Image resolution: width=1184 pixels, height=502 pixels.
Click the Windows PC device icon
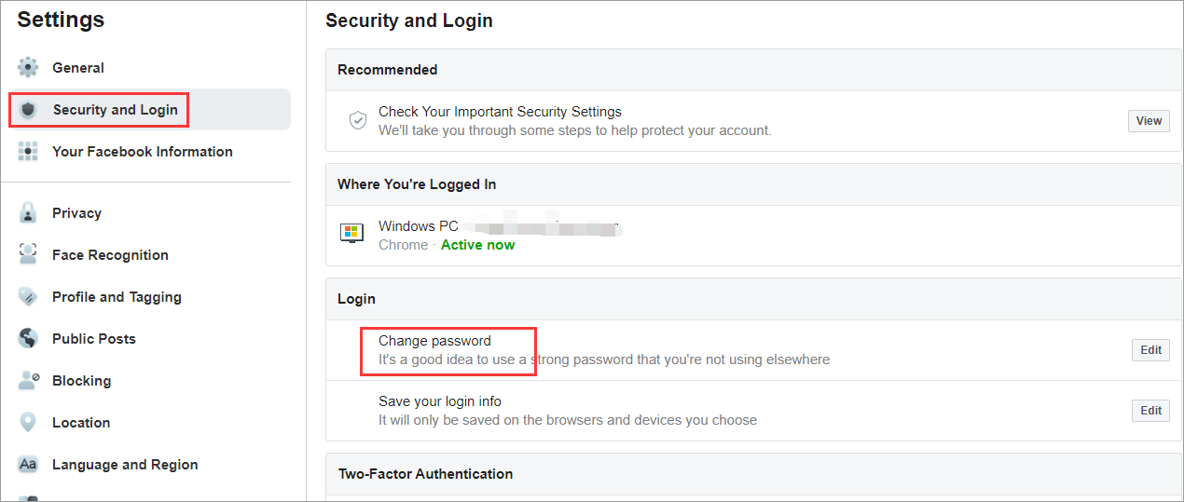(352, 234)
